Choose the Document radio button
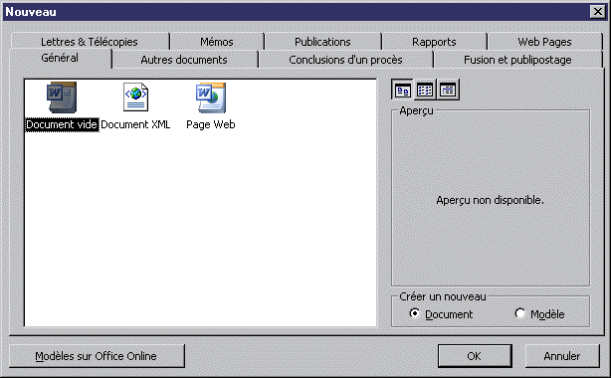 click(x=415, y=313)
